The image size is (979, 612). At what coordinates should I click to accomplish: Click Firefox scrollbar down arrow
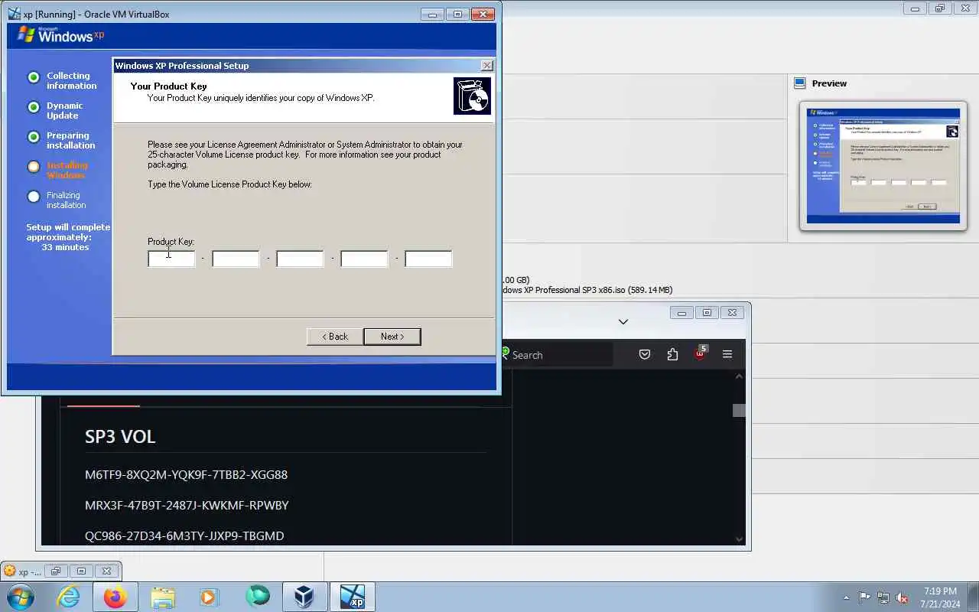[739, 539]
